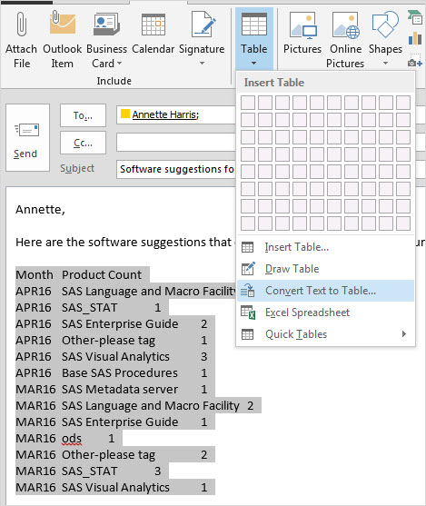Click the Screenshot camera icon

point(415,60)
